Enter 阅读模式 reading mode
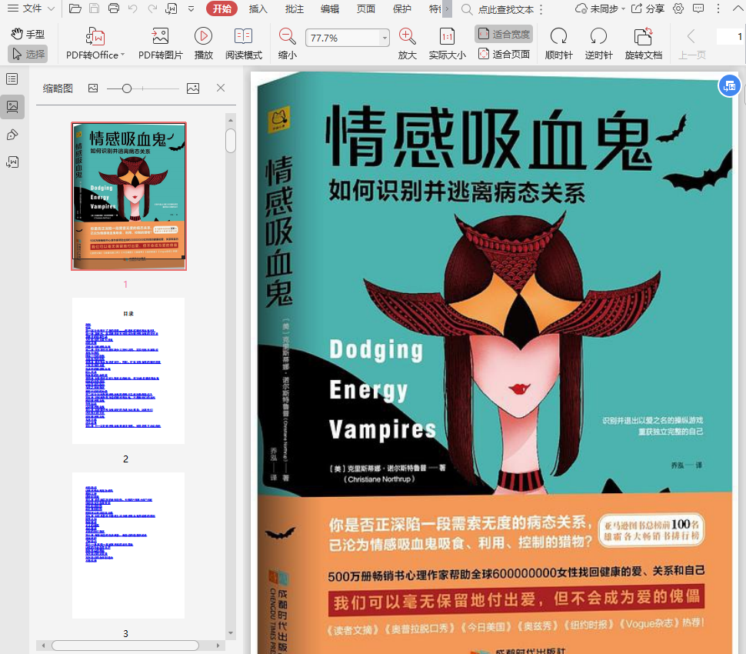Screen dimensions: 746x654 tap(243, 36)
